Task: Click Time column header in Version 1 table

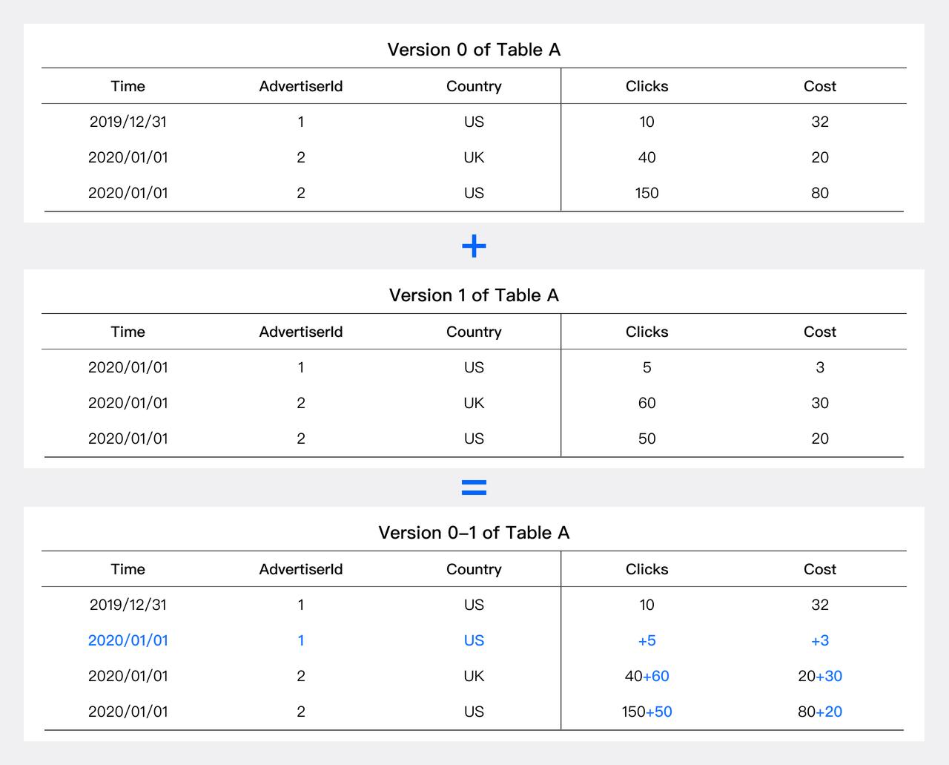Action: (128, 332)
